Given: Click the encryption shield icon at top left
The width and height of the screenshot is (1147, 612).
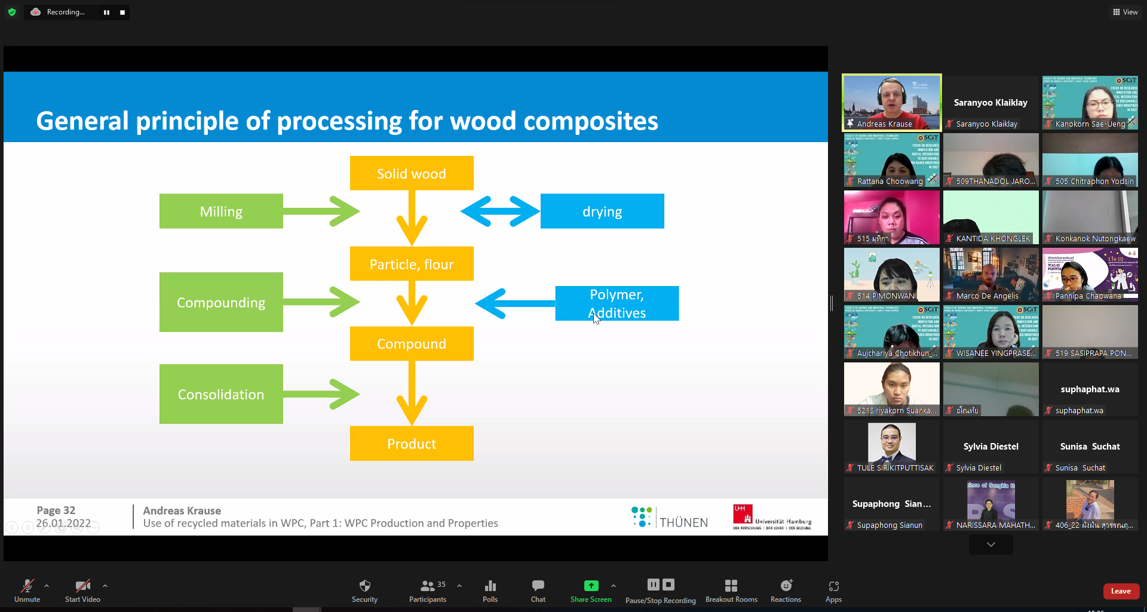Looking at the screenshot, I should [12, 12].
